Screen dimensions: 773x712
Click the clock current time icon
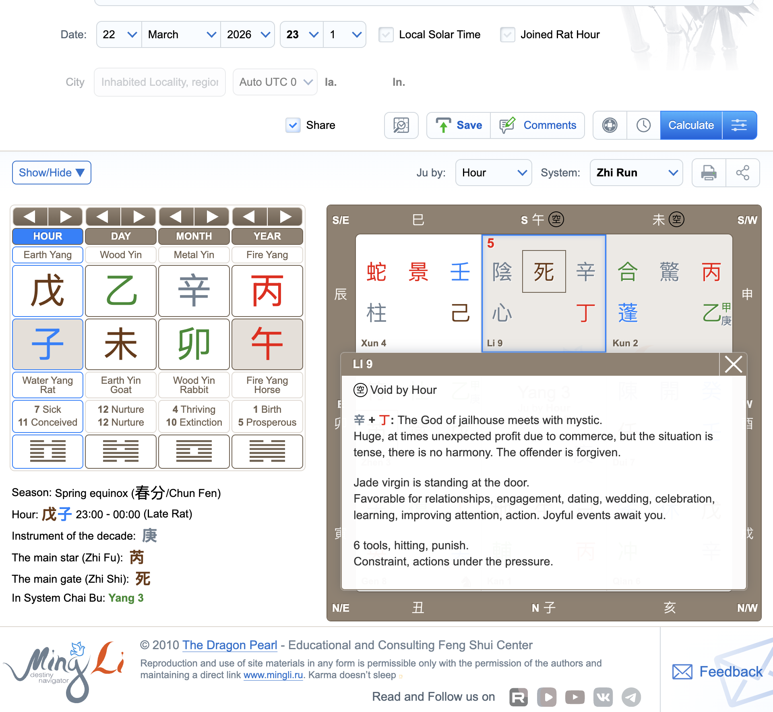(x=643, y=125)
